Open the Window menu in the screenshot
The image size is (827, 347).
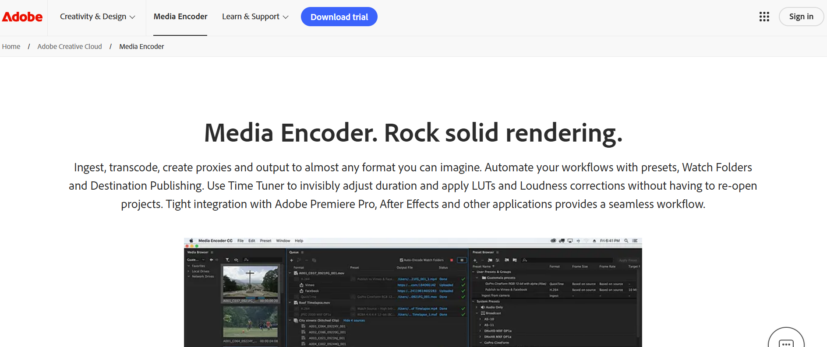coord(283,241)
